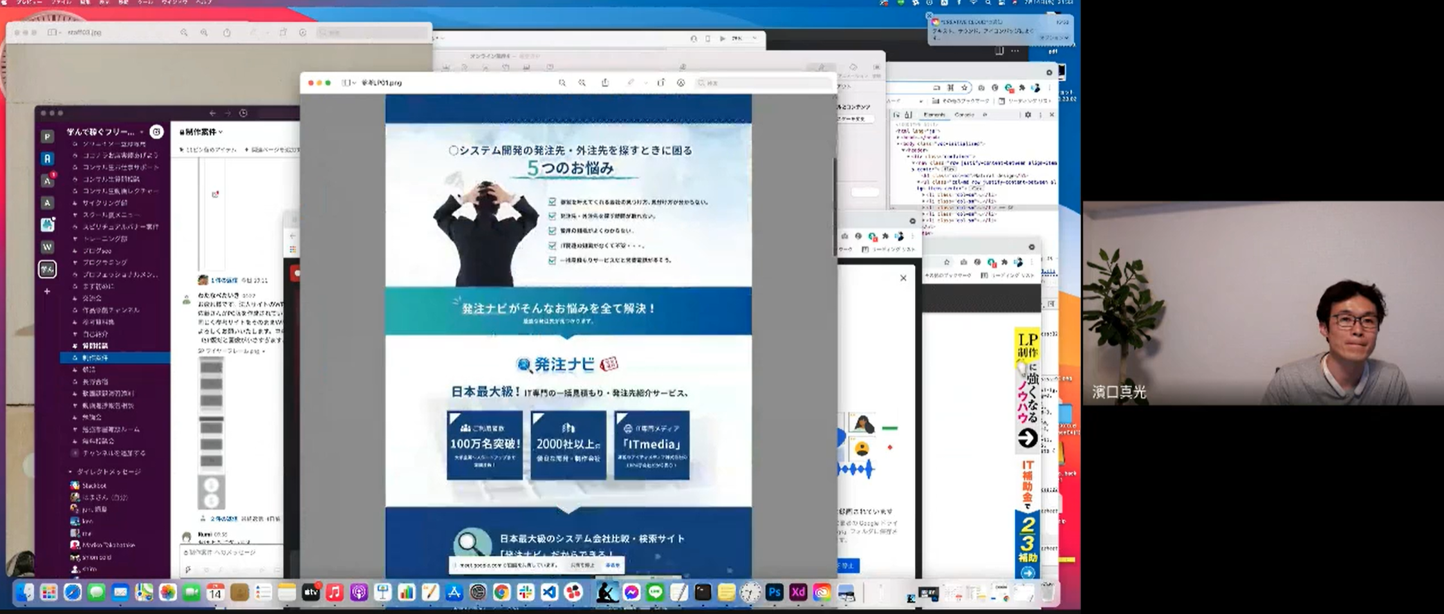Zoom in on the staff03.jpg Preview window

coord(204,32)
